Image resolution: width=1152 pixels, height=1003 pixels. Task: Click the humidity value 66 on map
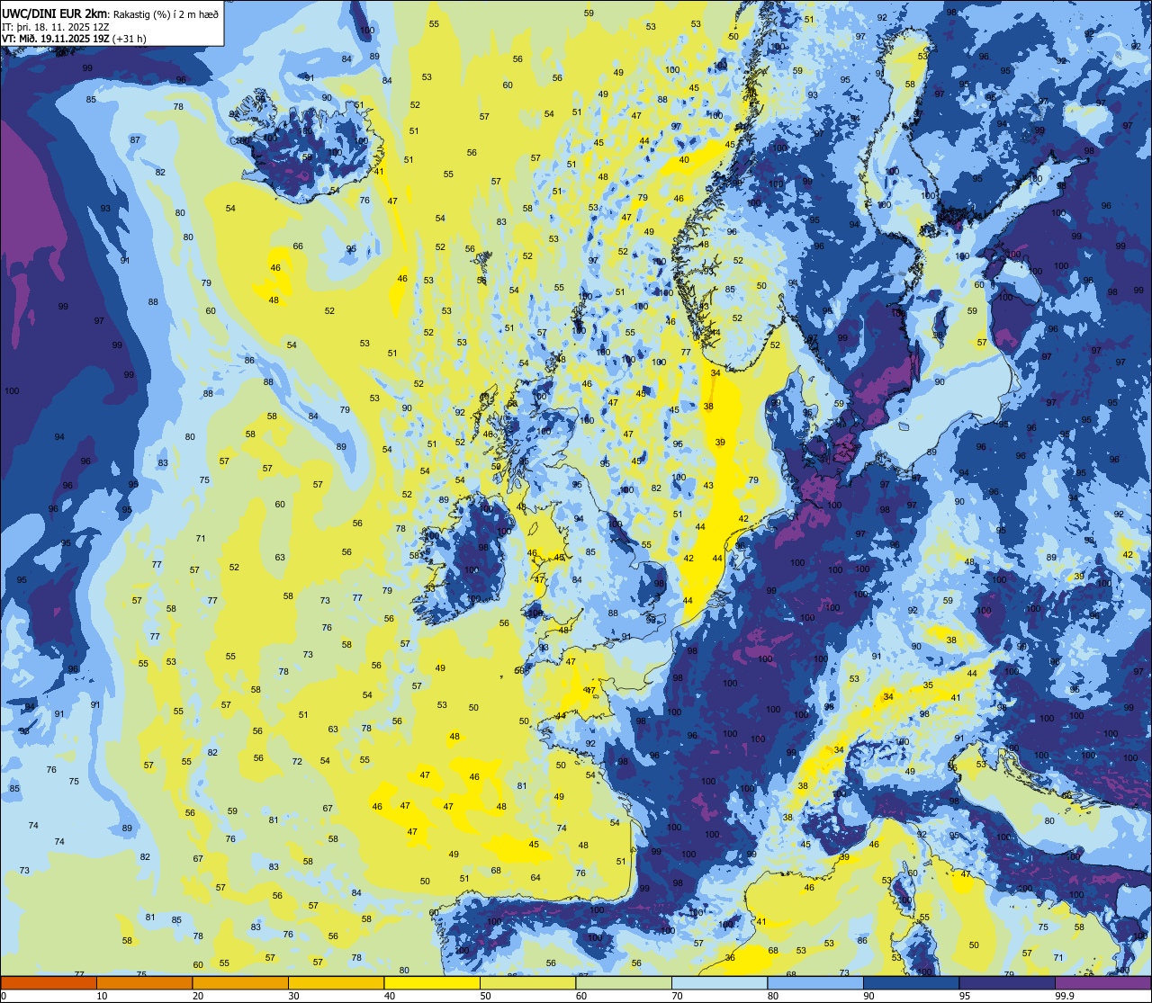click(x=298, y=246)
